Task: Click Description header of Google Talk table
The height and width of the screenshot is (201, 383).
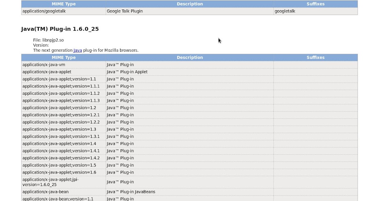Action: click(190, 4)
